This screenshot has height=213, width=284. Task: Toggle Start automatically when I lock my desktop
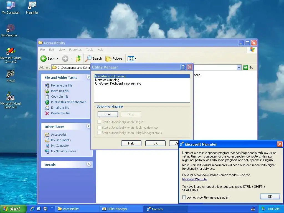click(99, 128)
